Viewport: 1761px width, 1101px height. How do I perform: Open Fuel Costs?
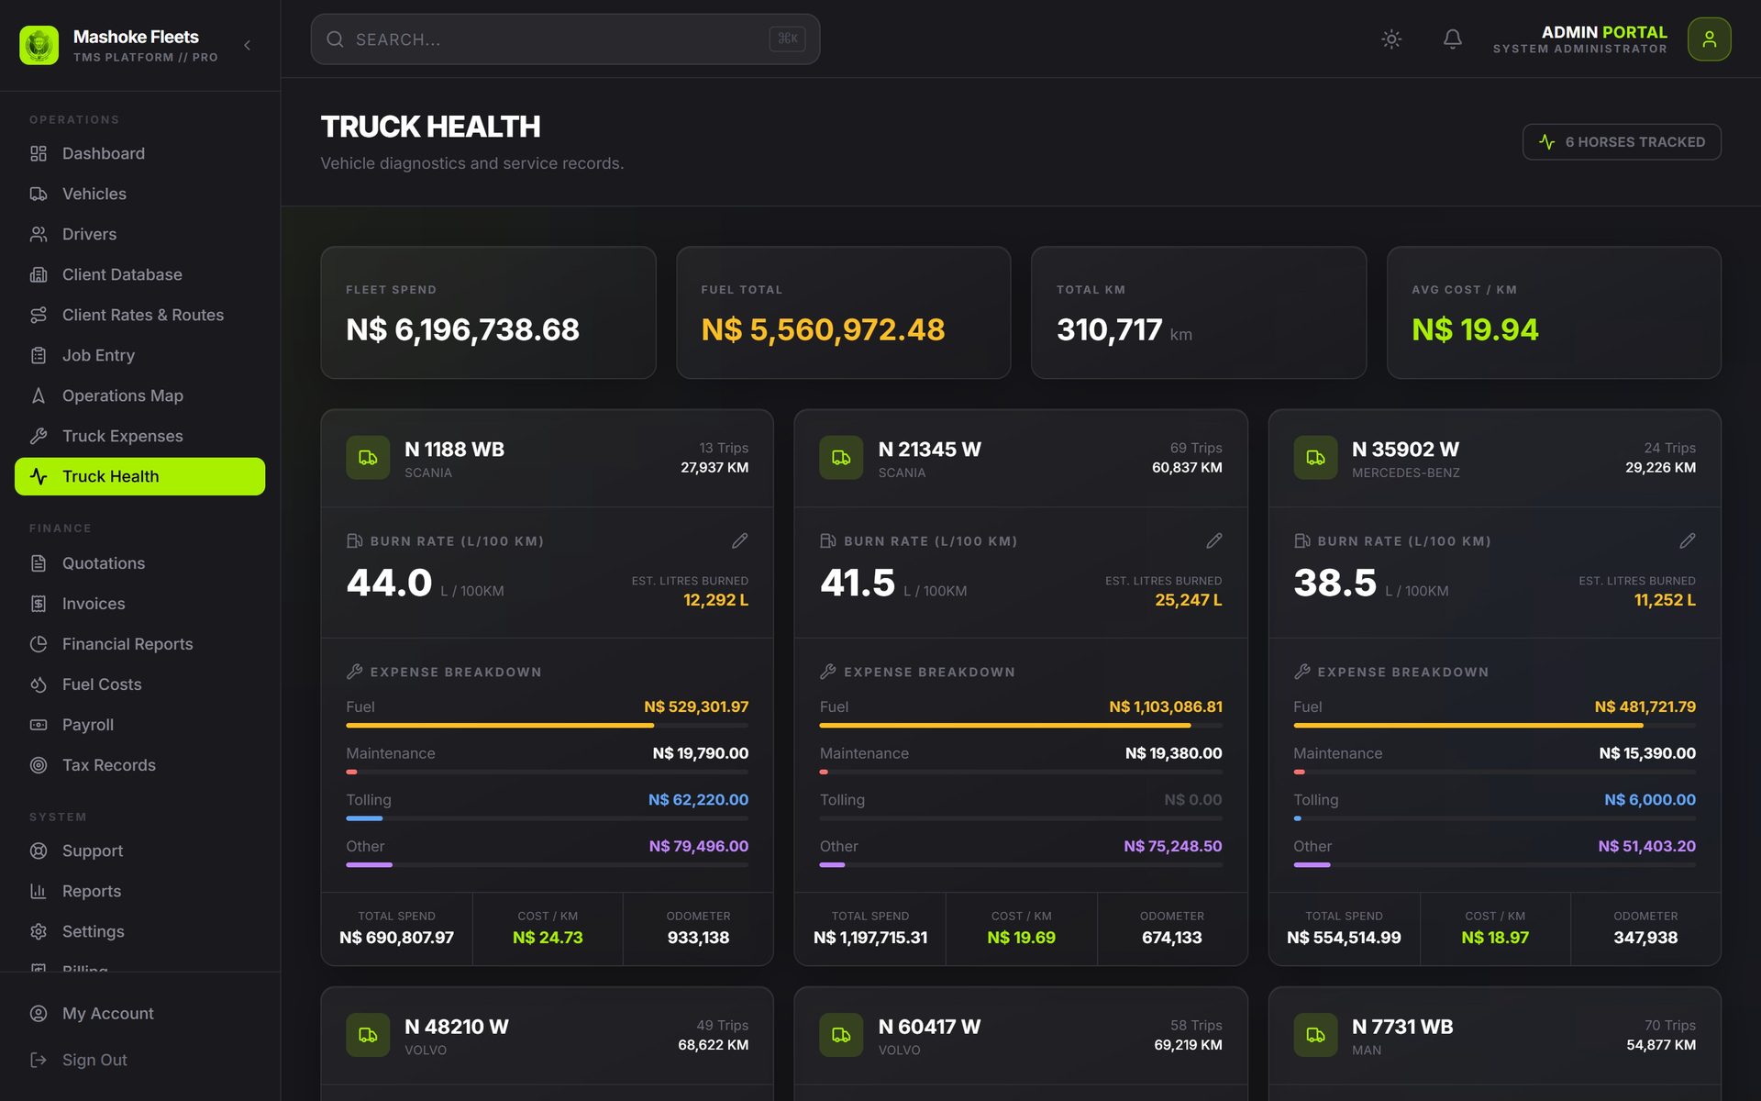pyautogui.click(x=140, y=684)
